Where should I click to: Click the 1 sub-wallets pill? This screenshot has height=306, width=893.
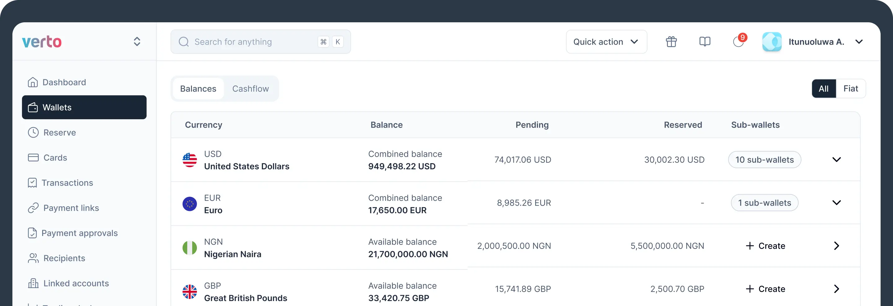[764, 203]
